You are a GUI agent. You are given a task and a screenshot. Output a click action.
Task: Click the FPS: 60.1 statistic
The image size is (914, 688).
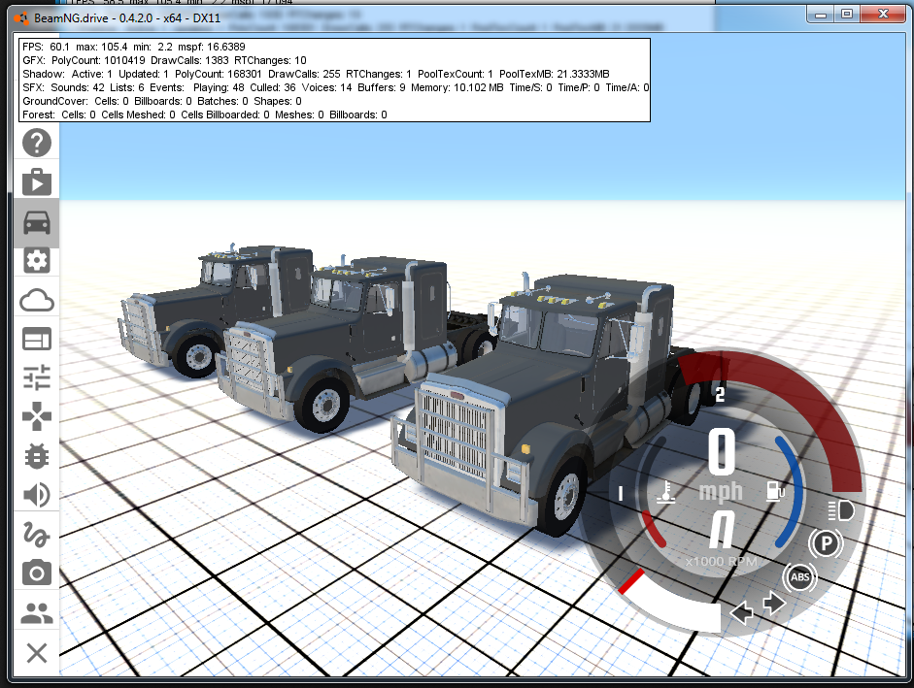point(46,47)
